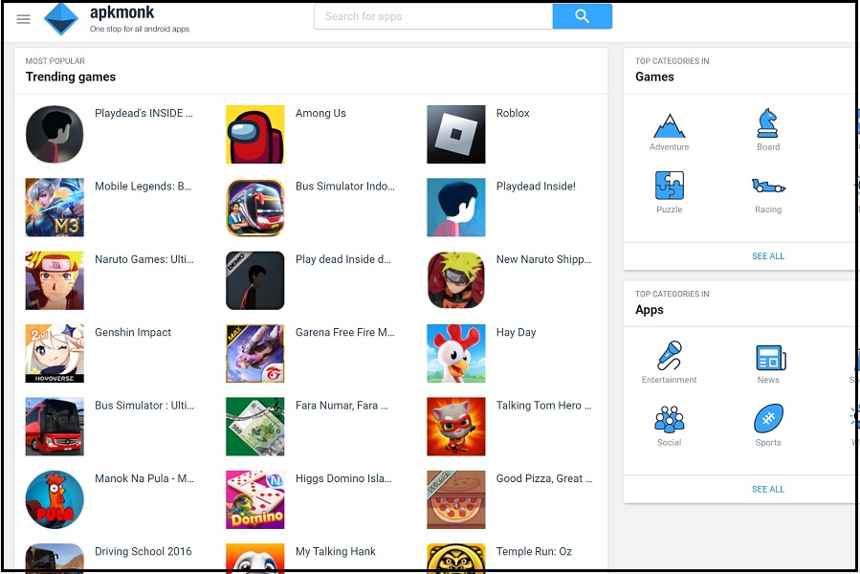Click the Garena Free Fire M... title
Screen dimensions: 860x574
coord(345,332)
